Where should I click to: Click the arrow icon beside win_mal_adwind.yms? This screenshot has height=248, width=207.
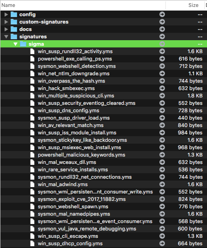click(x=162, y=184)
